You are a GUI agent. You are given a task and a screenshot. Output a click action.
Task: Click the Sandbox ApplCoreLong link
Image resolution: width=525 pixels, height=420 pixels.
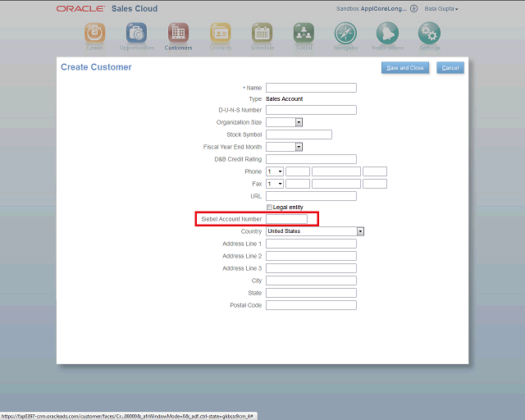[372, 9]
